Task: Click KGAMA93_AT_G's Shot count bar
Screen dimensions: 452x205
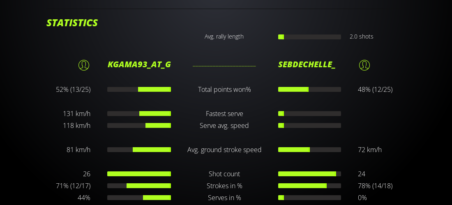Action: point(139,174)
